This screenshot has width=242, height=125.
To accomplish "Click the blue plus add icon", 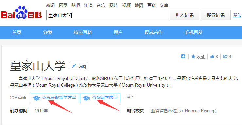I will [x=183, y=56].
